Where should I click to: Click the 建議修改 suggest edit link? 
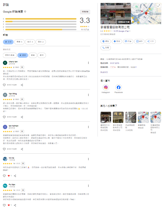click(x=104, y=72)
